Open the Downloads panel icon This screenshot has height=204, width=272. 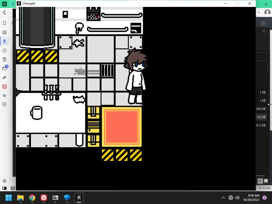[5, 41]
